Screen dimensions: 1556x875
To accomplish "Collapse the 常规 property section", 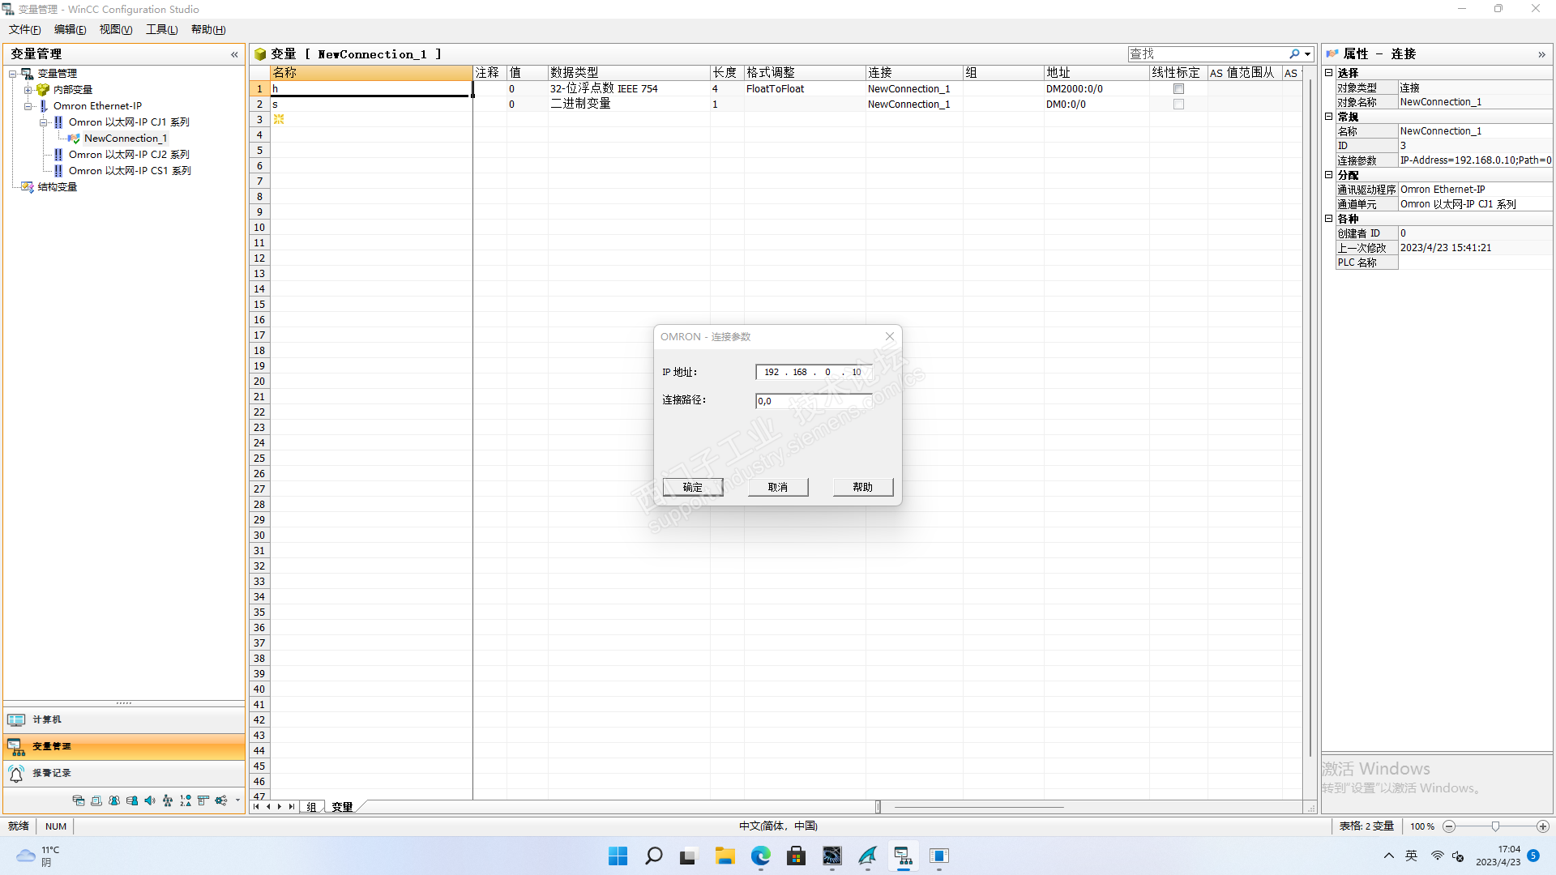I will [x=1329, y=117].
